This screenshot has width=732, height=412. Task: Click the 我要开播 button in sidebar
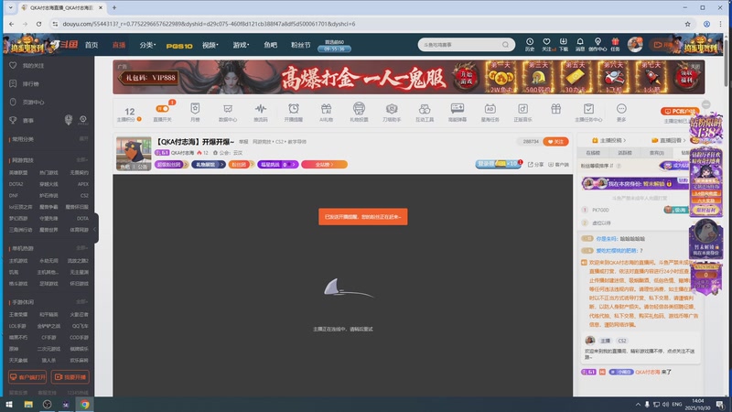click(70, 377)
